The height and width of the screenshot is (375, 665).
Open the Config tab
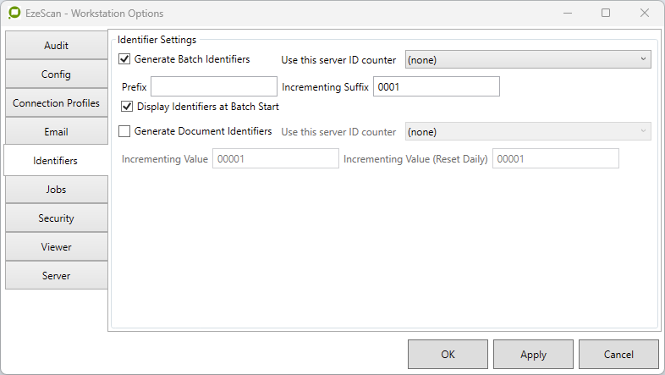pyautogui.click(x=57, y=74)
